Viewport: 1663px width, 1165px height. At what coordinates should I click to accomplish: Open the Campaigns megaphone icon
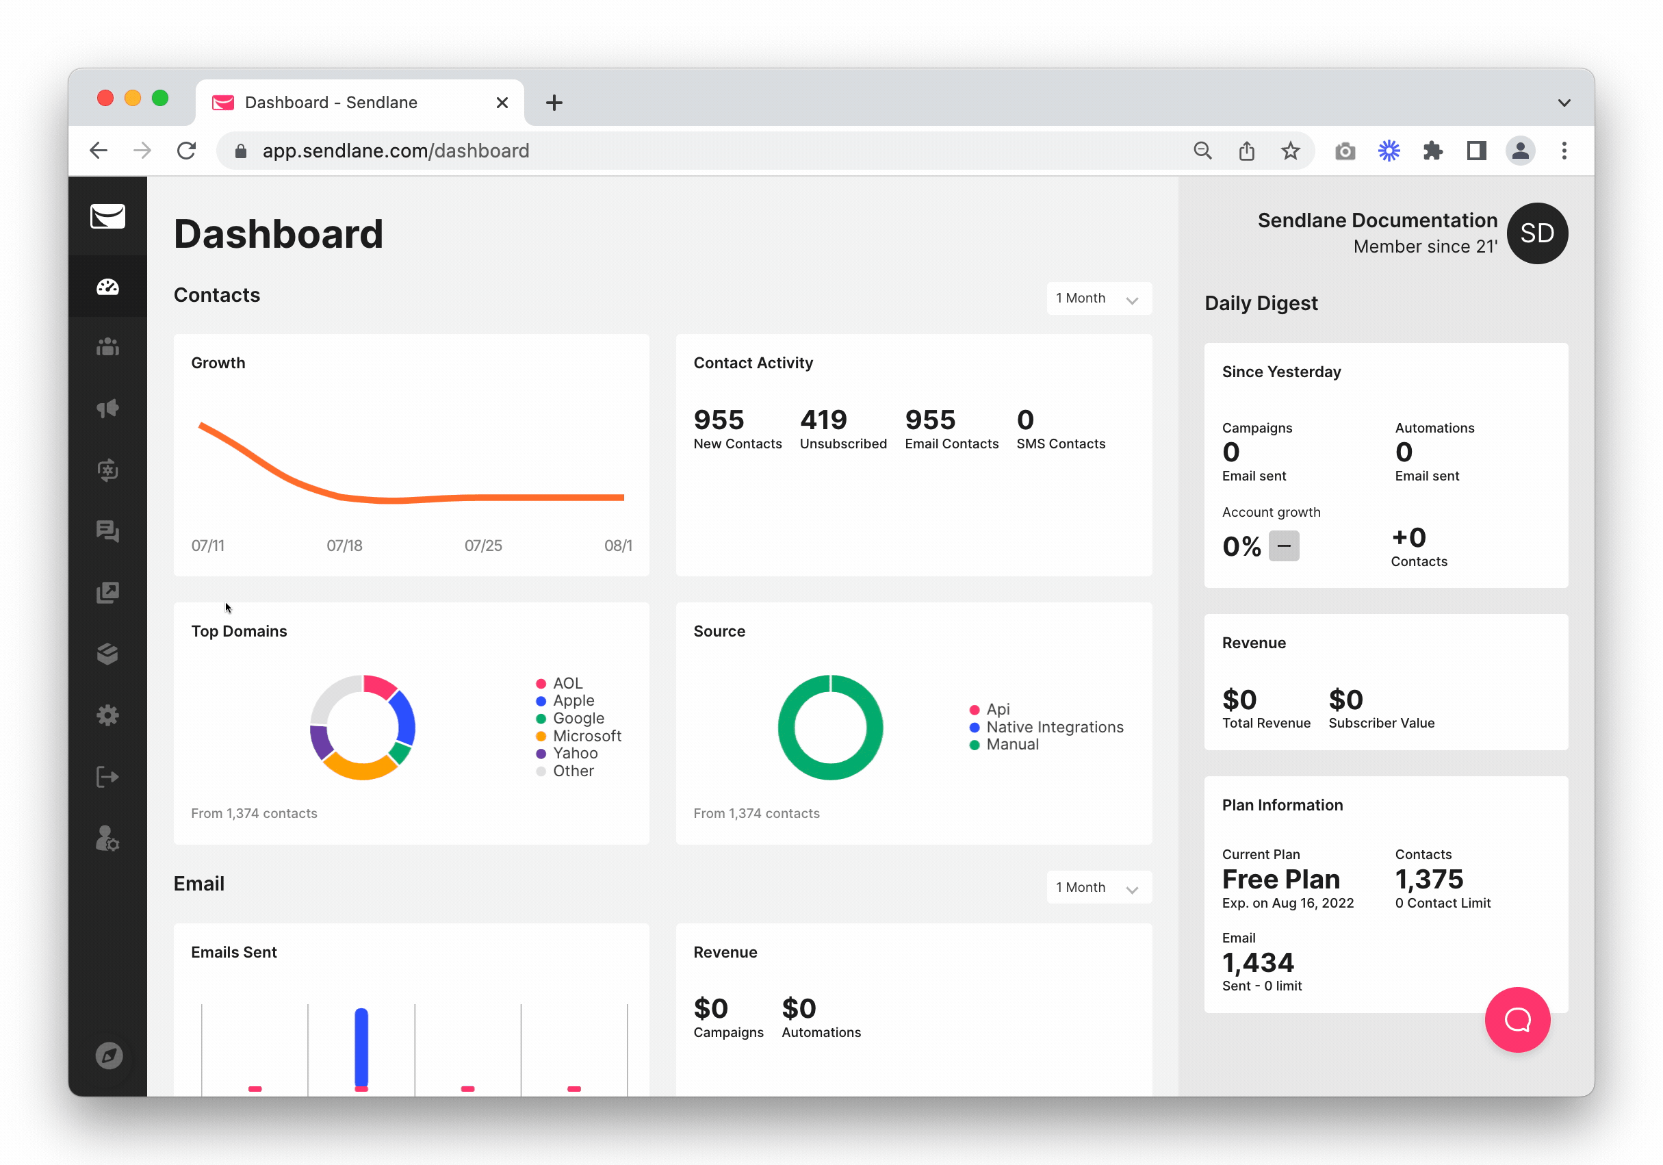[x=107, y=409]
